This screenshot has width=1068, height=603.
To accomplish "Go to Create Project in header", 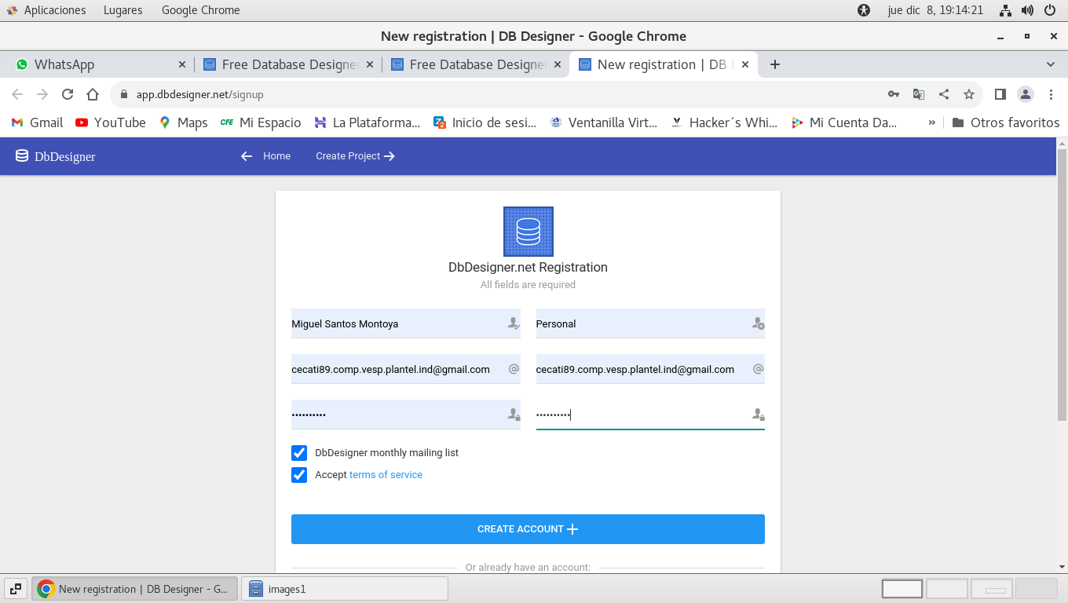I will click(x=355, y=156).
